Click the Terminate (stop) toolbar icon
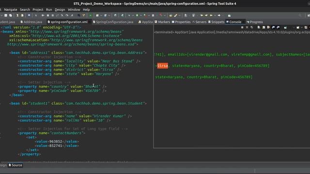Image resolution: width=310 pixels, height=174 pixels. click(53, 15)
